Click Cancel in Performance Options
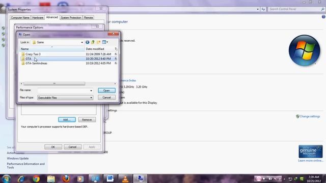The width and height of the screenshot is (326, 183). [72, 147]
